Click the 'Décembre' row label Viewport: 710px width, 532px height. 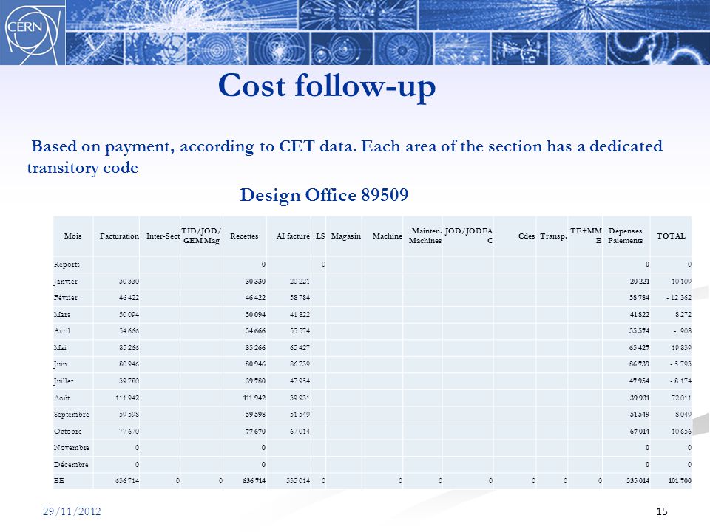coord(71,465)
